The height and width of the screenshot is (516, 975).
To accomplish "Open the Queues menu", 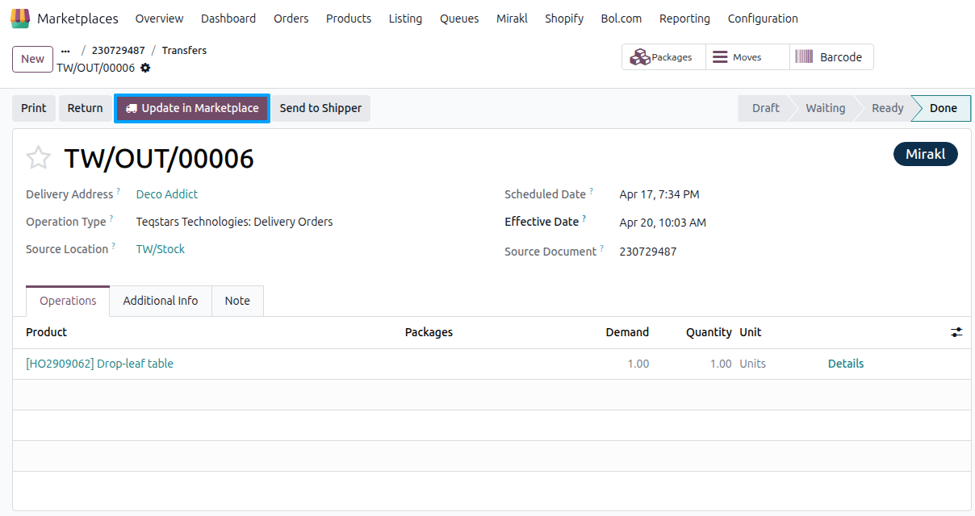I will click(459, 18).
